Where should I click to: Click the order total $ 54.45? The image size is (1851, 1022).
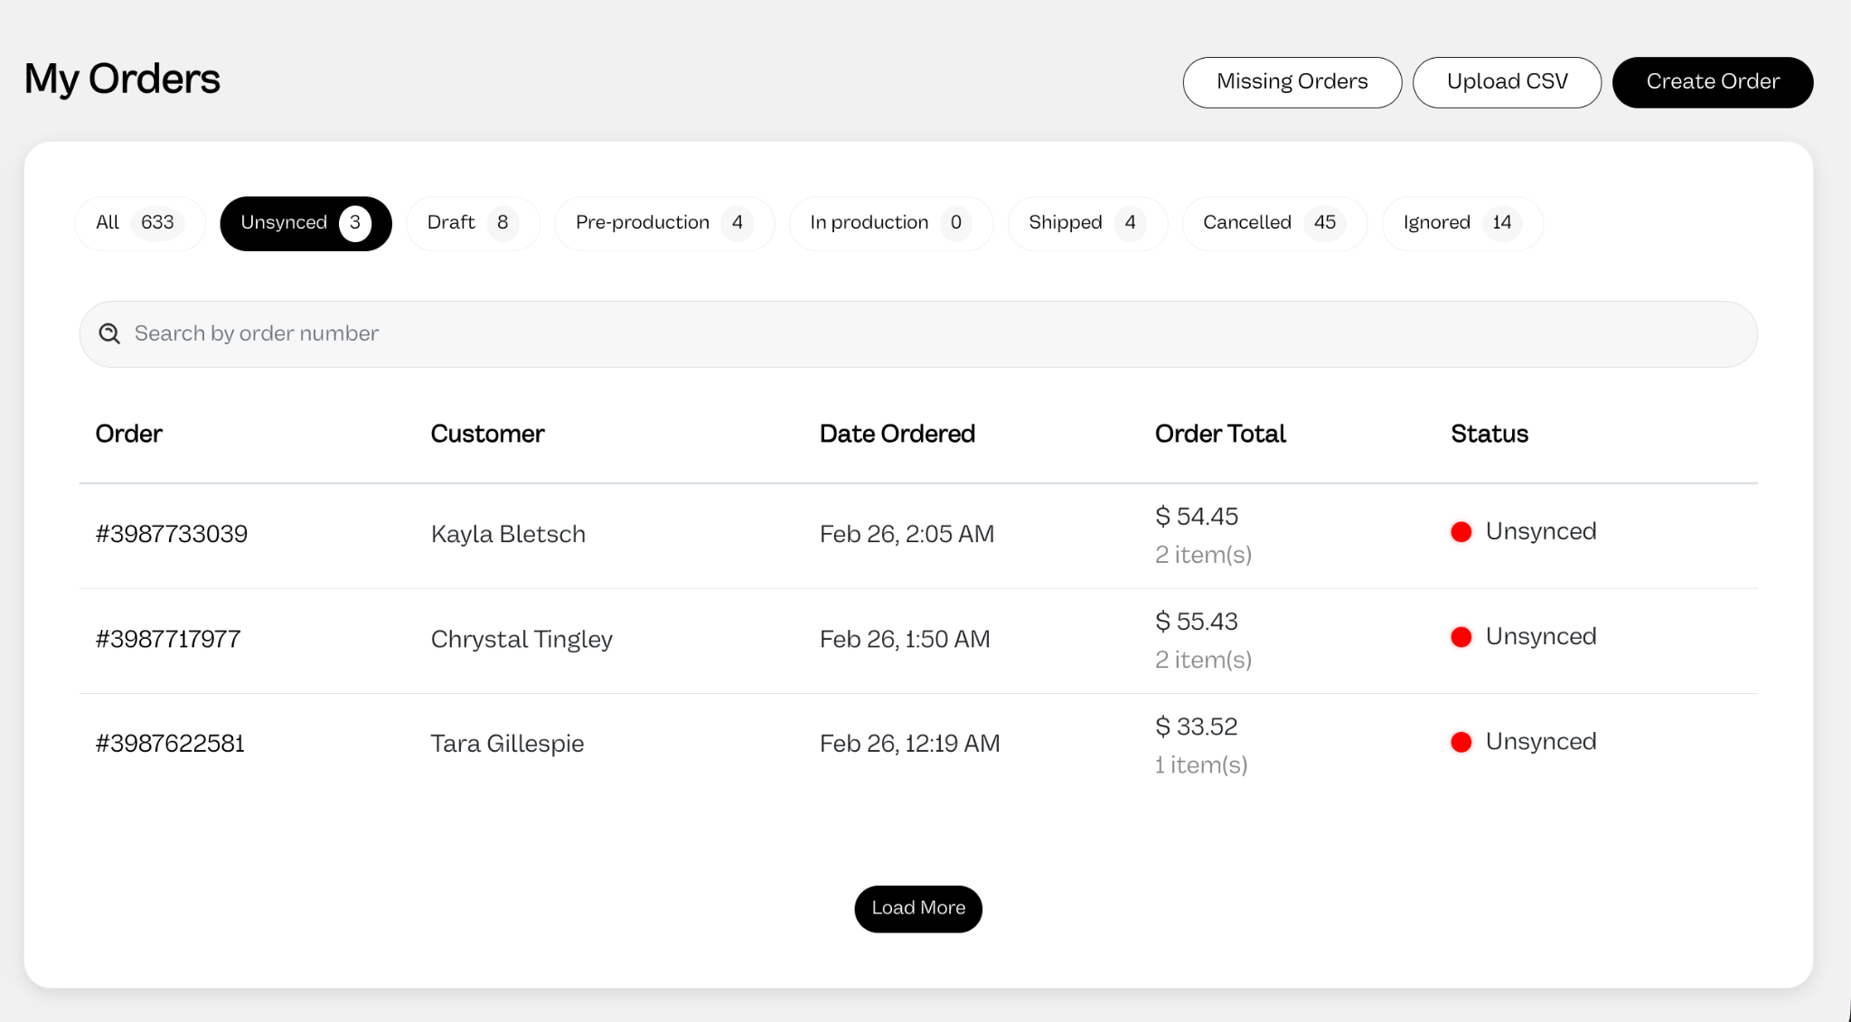point(1197,517)
